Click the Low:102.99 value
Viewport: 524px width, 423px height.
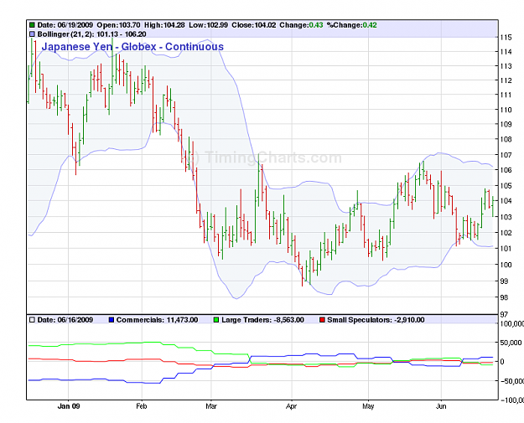point(208,25)
